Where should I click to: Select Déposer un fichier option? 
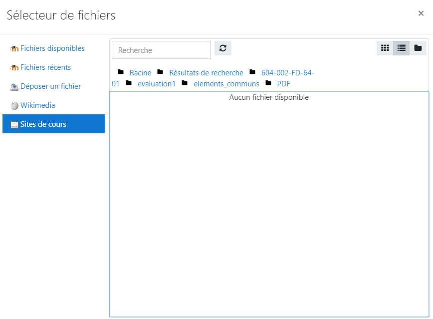[50, 86]
